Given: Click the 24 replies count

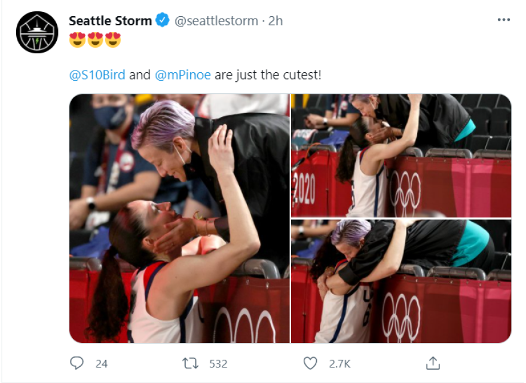Looking at the screenshot, I should coord(102,364).
